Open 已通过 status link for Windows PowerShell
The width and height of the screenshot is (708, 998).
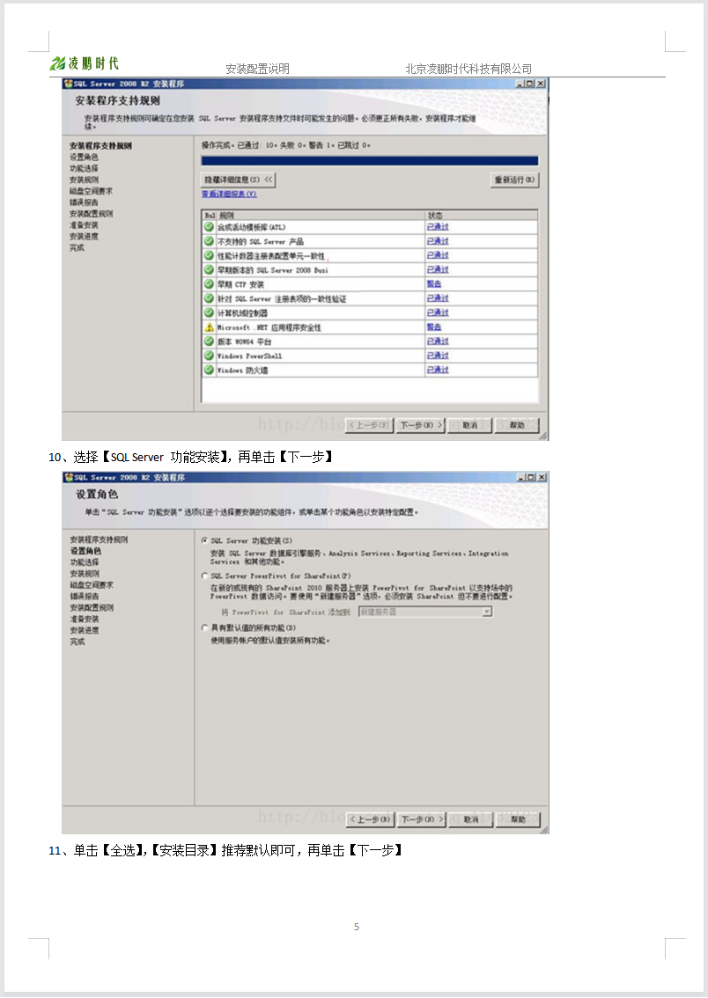pyautogui.click(x=438, y=356)
